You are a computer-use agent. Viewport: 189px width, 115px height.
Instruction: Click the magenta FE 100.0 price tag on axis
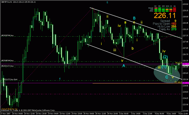point(185,83)
